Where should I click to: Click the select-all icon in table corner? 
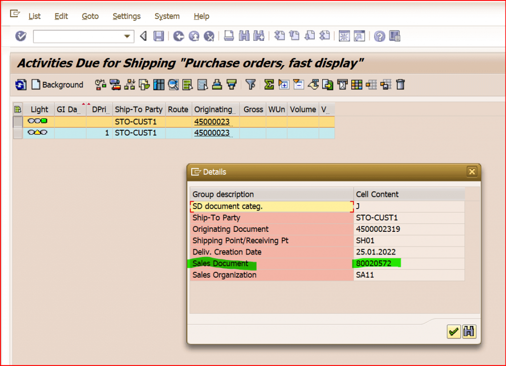tap(18, 110)
